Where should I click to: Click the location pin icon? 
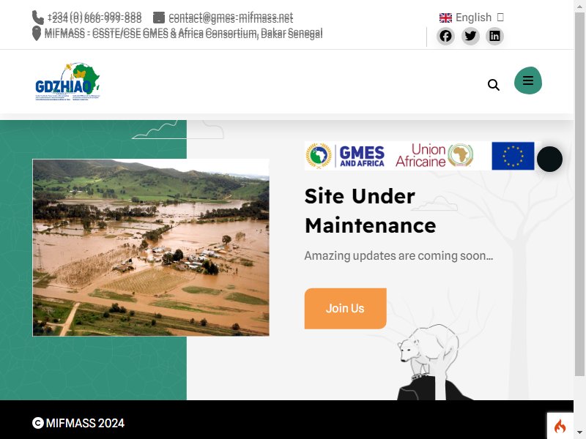pyautogui.click(x=36, y=33)
